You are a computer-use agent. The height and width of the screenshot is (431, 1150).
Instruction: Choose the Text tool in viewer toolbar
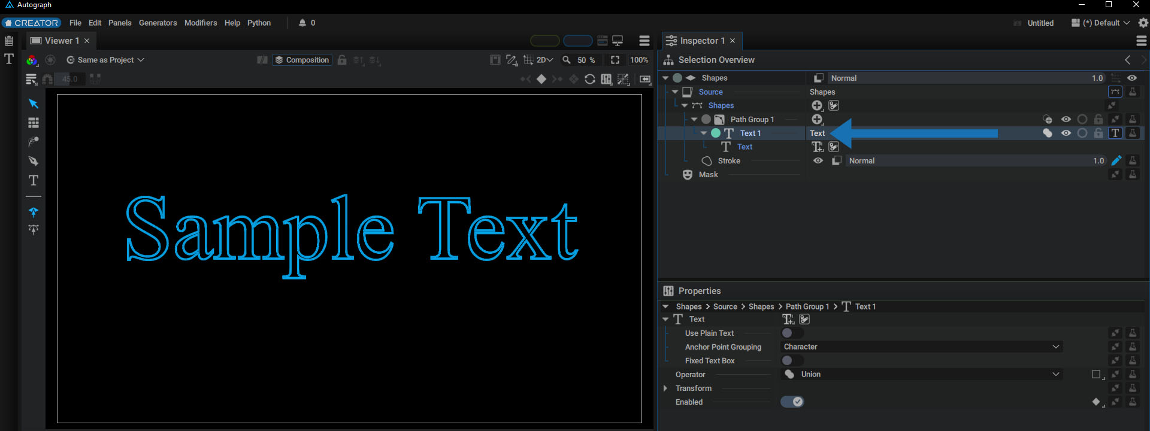pyautogui.click(x=34, y=180)
